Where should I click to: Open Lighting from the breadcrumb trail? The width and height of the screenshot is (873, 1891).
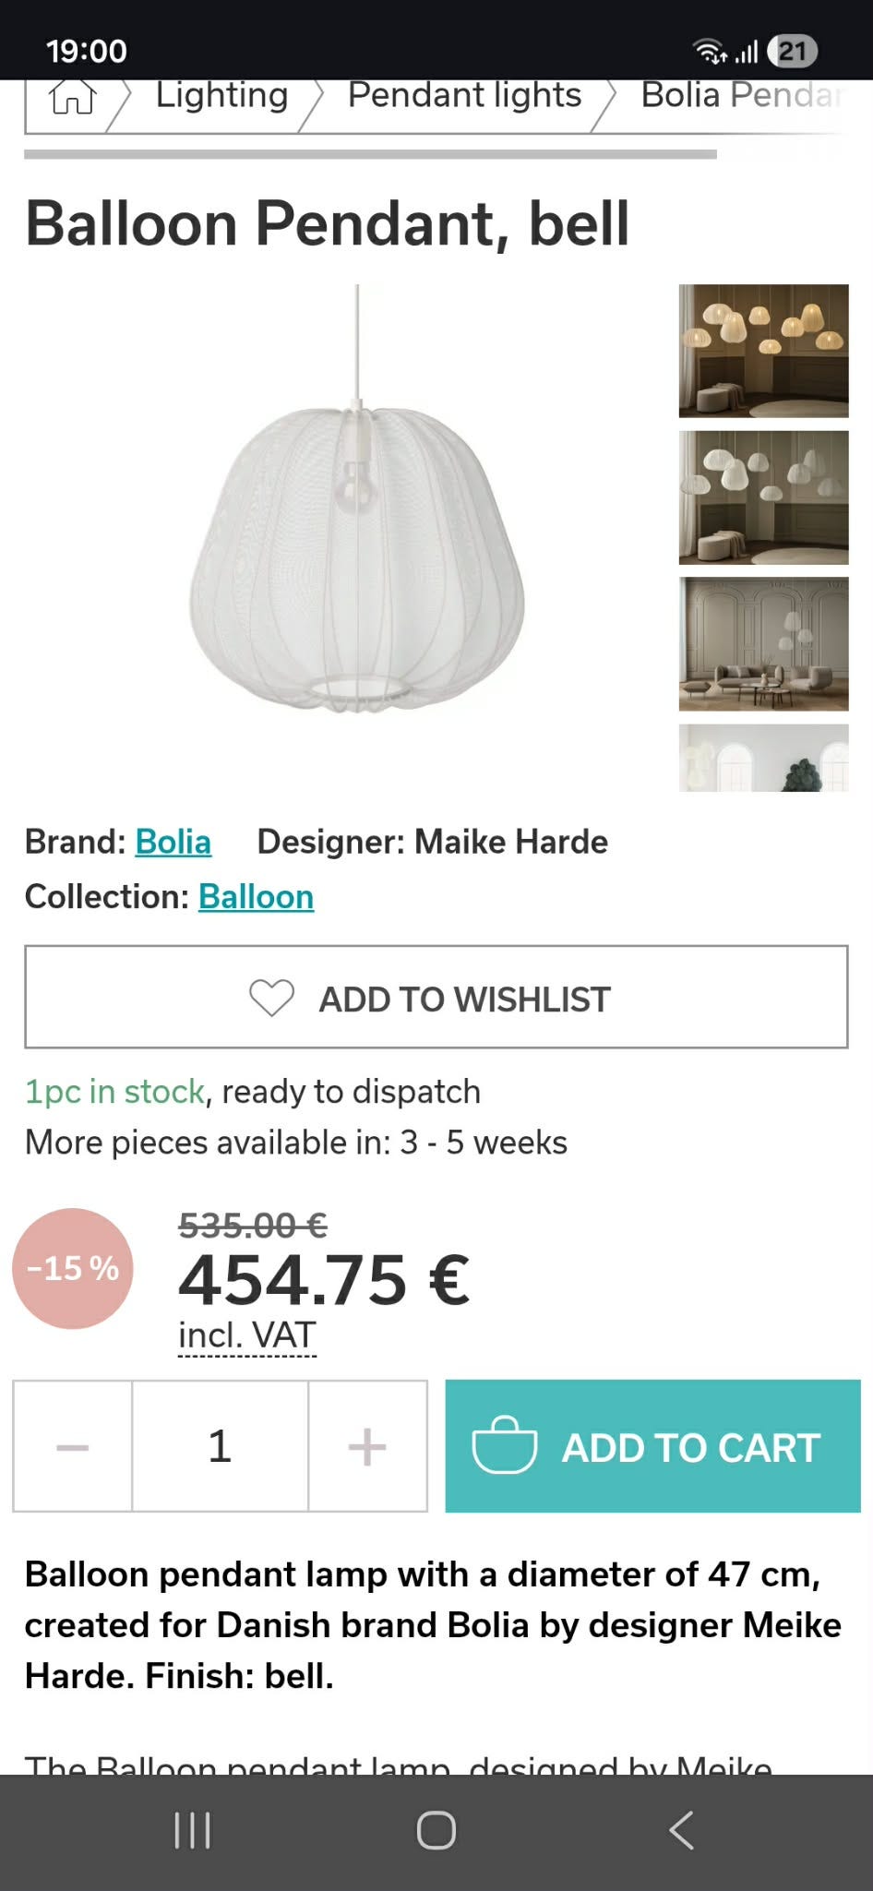(x=221, y=96)
